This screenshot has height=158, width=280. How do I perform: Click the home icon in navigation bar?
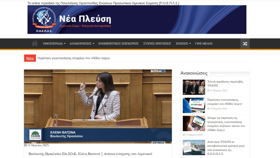click(34, 43)
